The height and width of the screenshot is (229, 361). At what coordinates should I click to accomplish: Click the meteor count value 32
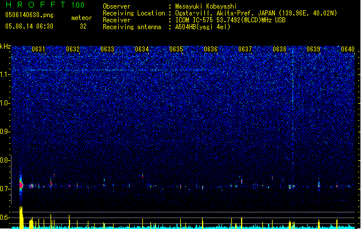(x=83, y=26)
